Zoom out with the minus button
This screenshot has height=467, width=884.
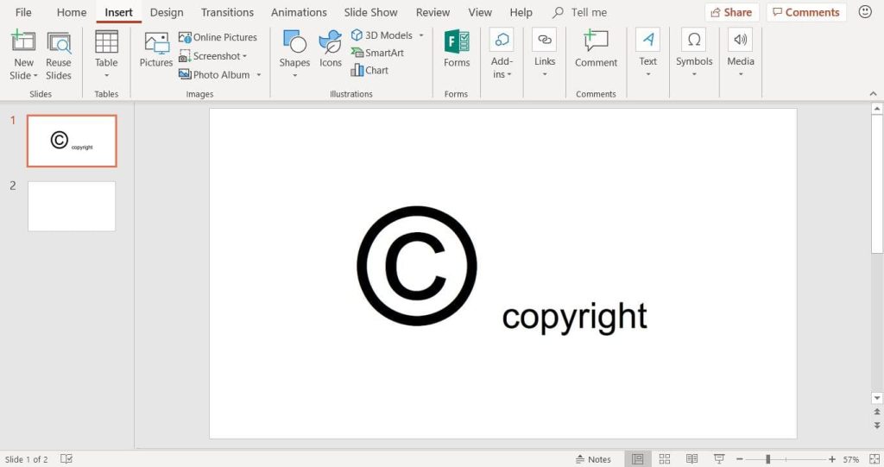coord(739,459)
